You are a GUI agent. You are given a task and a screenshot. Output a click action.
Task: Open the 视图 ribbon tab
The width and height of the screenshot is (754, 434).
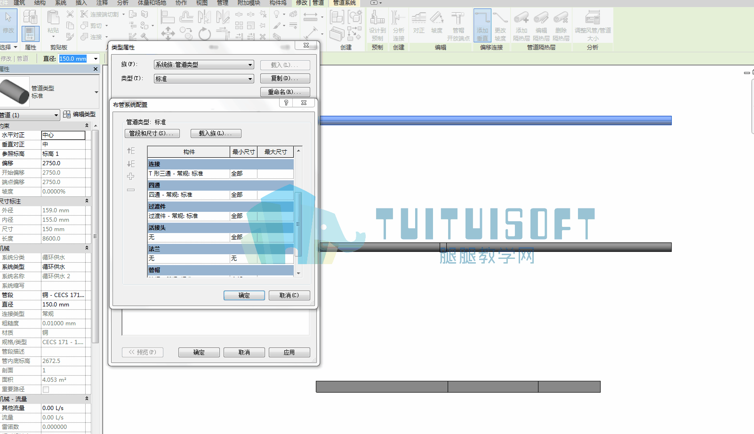point(202,3)
